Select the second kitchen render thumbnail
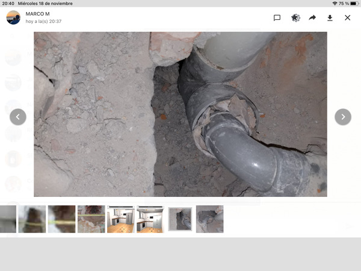This screenshot has width=361, height=271. pos(150,219)
